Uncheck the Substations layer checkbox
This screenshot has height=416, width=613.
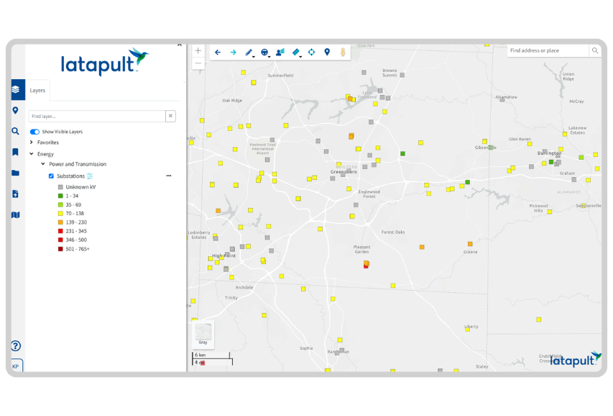(x=51, y=176)
